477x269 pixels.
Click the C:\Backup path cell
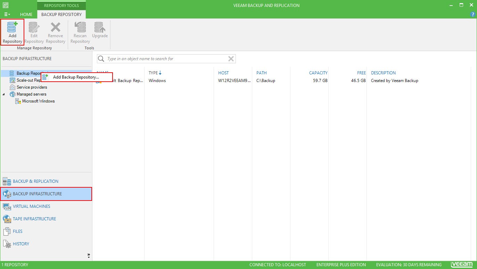266,81
